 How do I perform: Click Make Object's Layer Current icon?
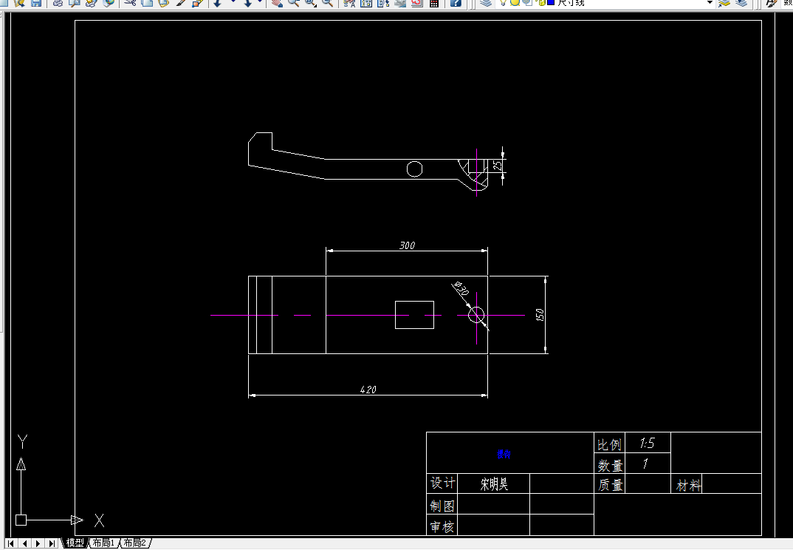tap(724, 2)
